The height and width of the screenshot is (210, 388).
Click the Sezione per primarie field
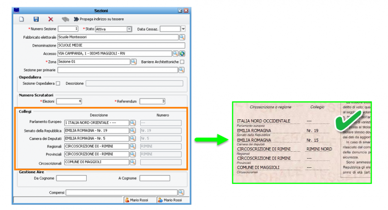click(117, 70)
